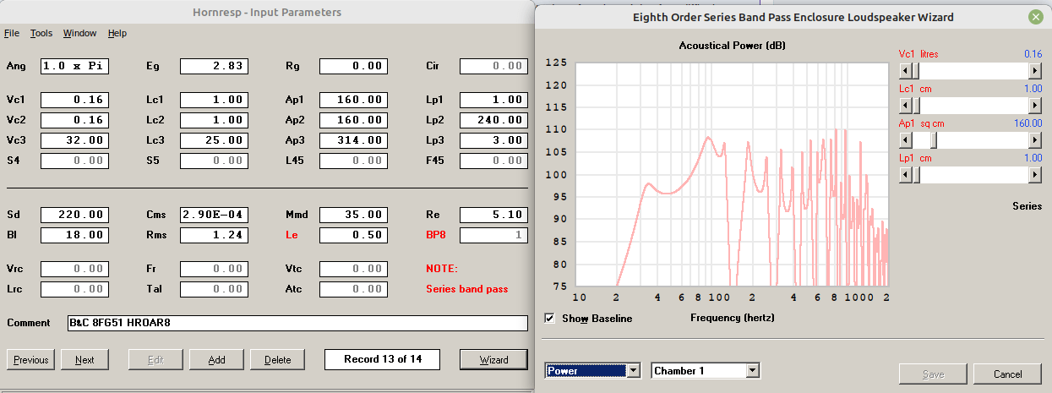Screen dimensions: 1052x393
Task: Click the Ap1 sq cm slider thumb
Action: pyautogui.click(x=933, y=140)
